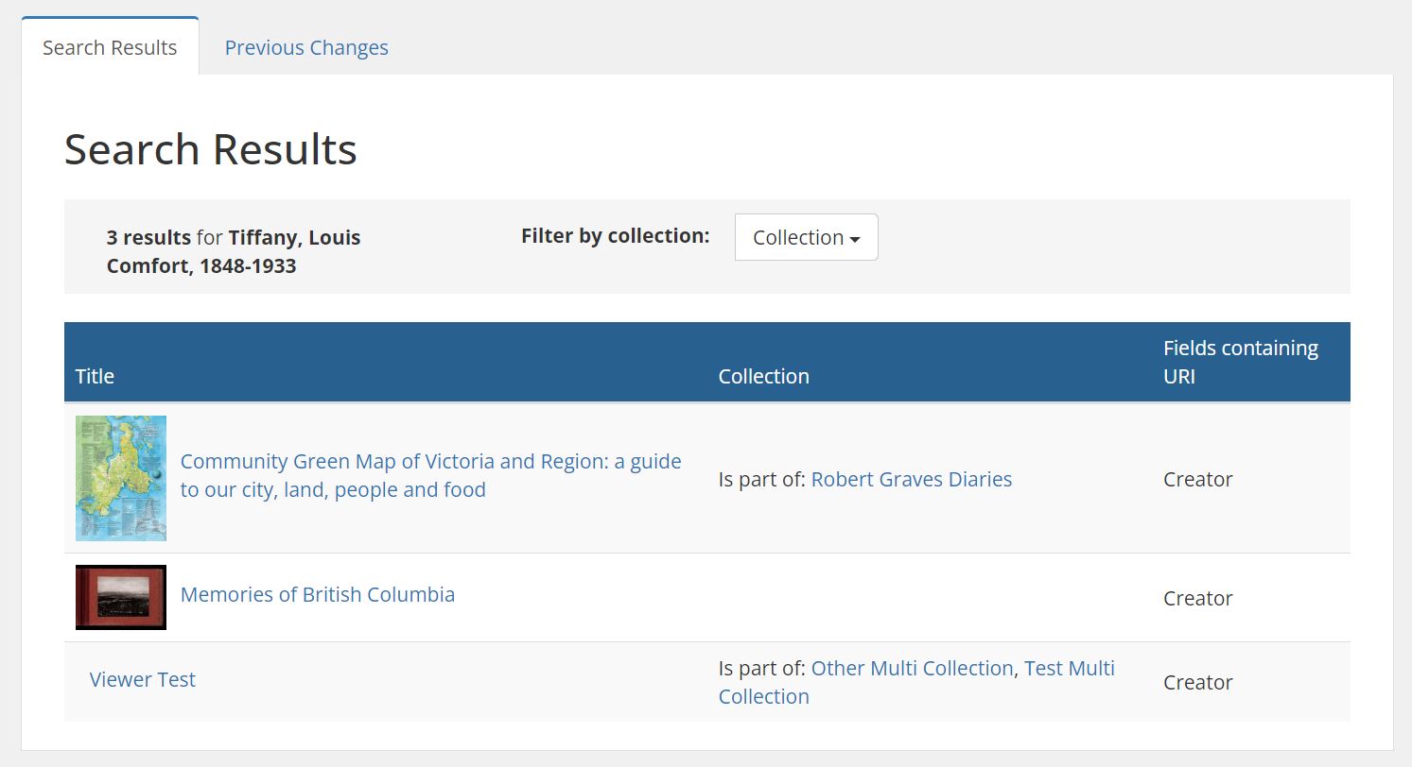
Task: Click the Filter by collection label
Action: pos(615,235)
